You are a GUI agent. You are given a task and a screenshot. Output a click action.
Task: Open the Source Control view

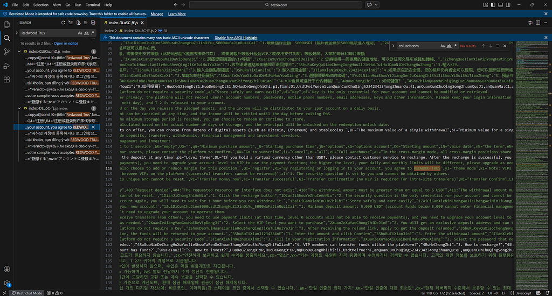[x=6, y=52]
